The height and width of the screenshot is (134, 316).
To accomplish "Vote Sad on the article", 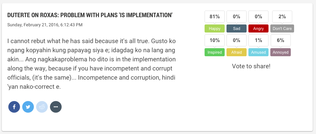I will tap(237, 28).
